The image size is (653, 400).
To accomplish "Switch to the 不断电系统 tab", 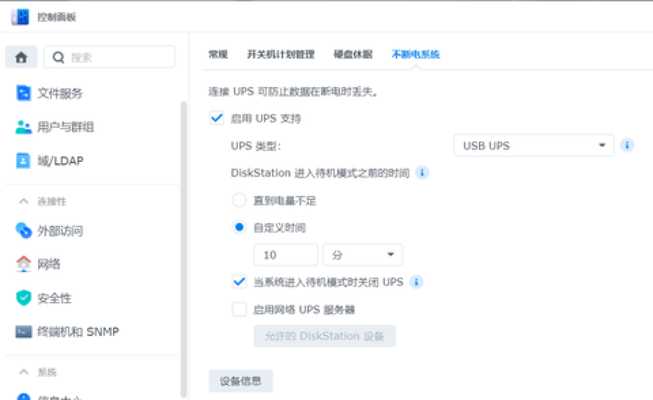I will [415, 54].
